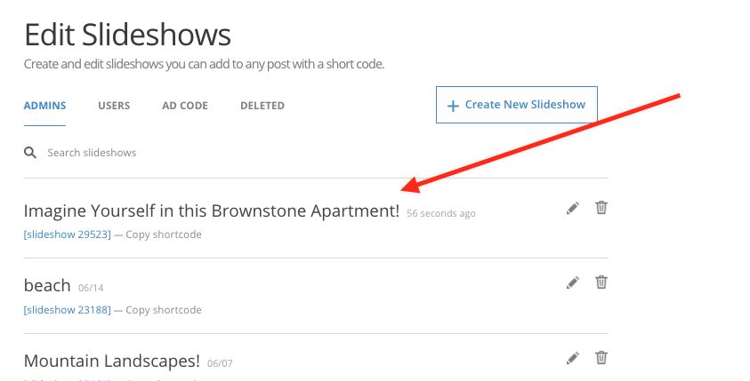Click Create New Slideshow button
750x381 pixels.
517,105
